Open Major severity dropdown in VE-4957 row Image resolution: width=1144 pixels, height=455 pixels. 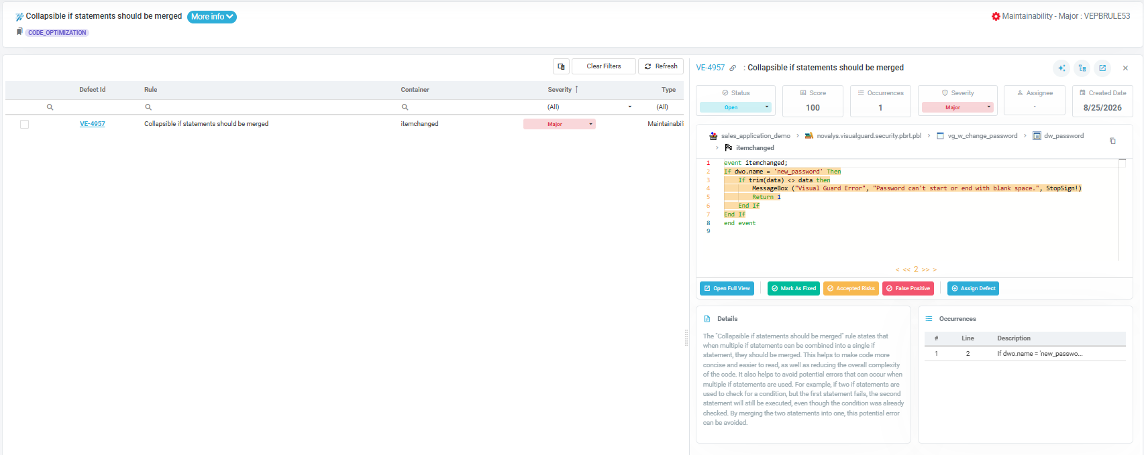click(x=560, y=124)
